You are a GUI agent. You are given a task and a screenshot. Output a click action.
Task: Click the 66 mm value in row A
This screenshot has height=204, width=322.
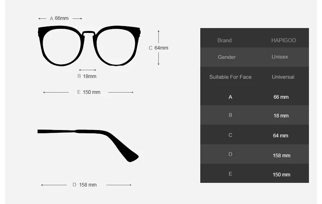[281, 97]
